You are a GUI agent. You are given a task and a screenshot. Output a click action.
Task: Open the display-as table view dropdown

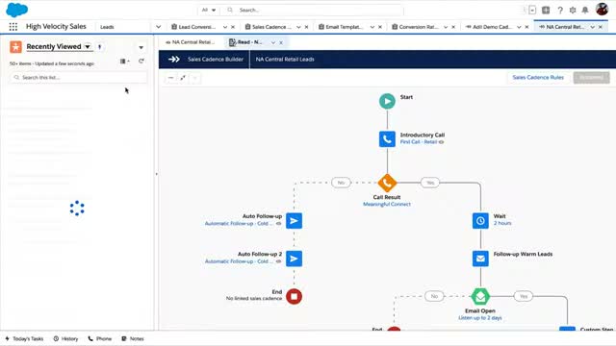coord(125,62)
